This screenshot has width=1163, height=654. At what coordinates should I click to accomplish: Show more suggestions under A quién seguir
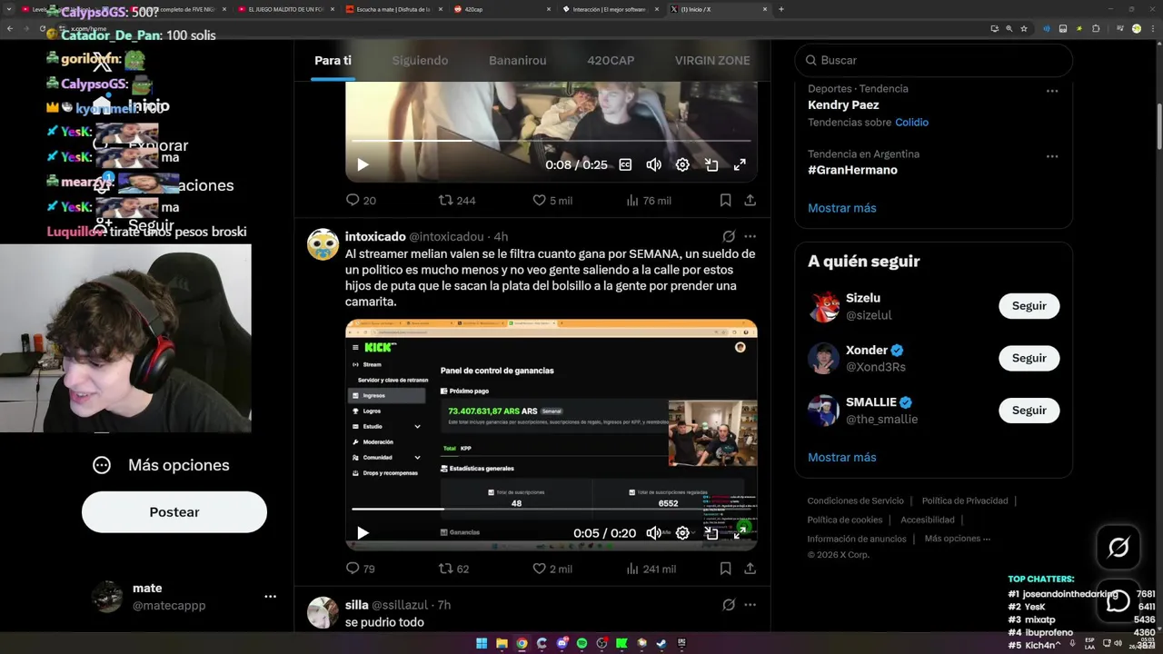[842, 458]
